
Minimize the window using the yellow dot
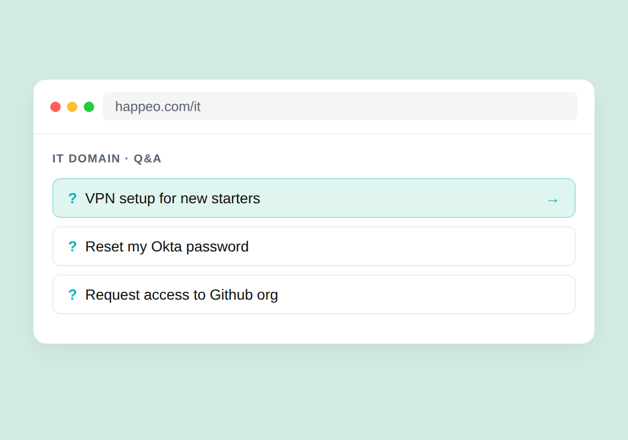72,107
